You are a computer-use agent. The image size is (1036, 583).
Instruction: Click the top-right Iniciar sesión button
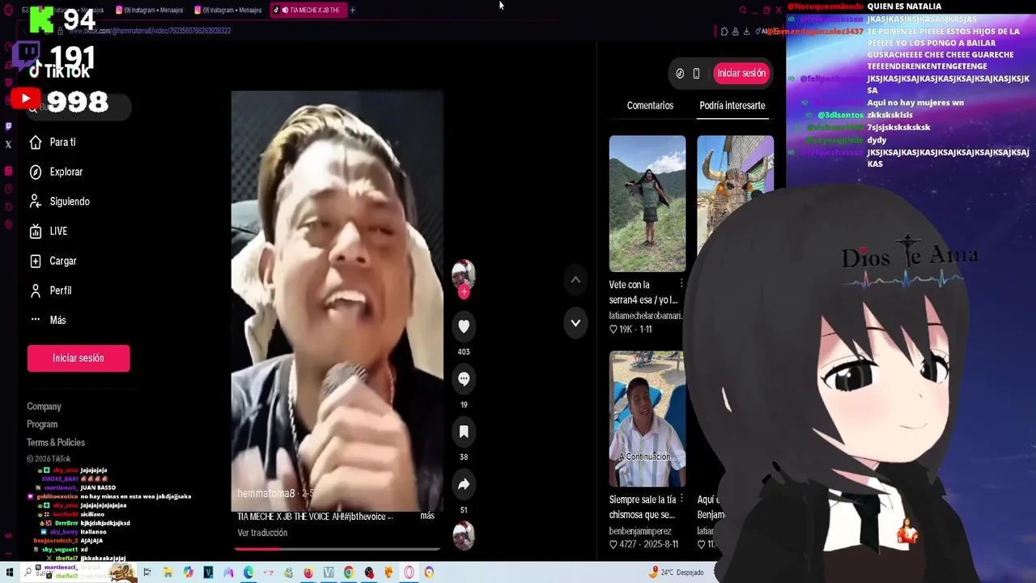[741, 73]
